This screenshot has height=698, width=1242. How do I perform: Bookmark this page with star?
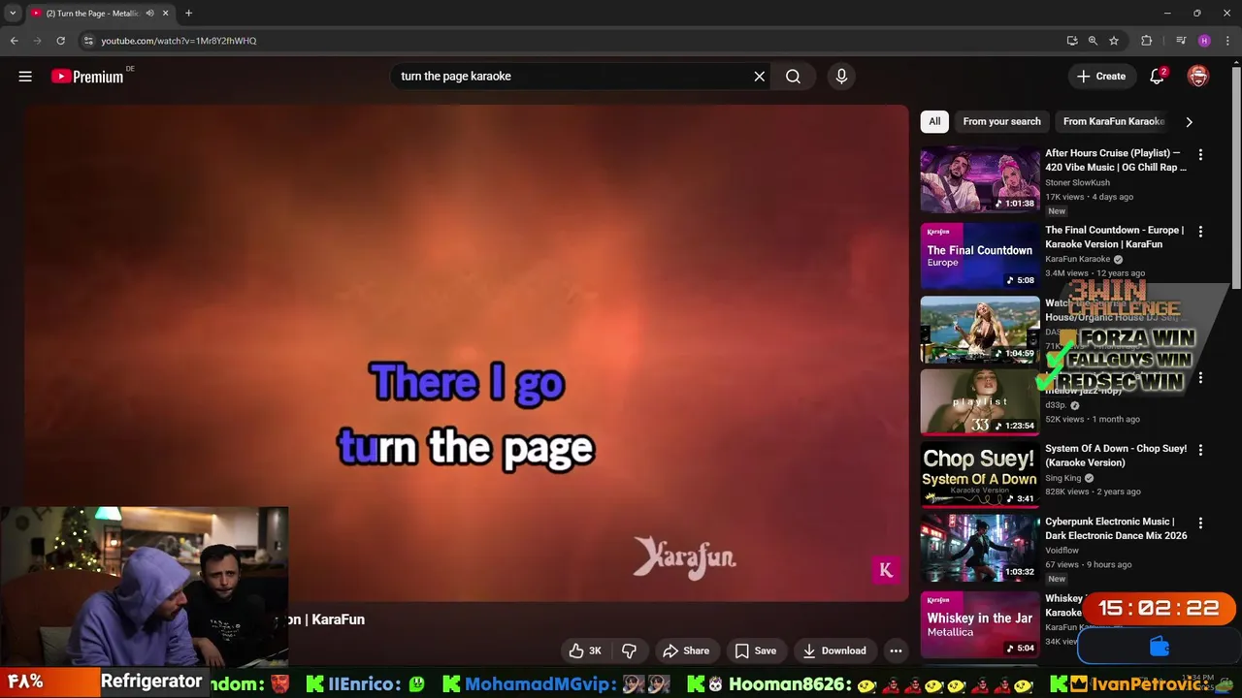pyautogui.click(x=1114, y=41)
